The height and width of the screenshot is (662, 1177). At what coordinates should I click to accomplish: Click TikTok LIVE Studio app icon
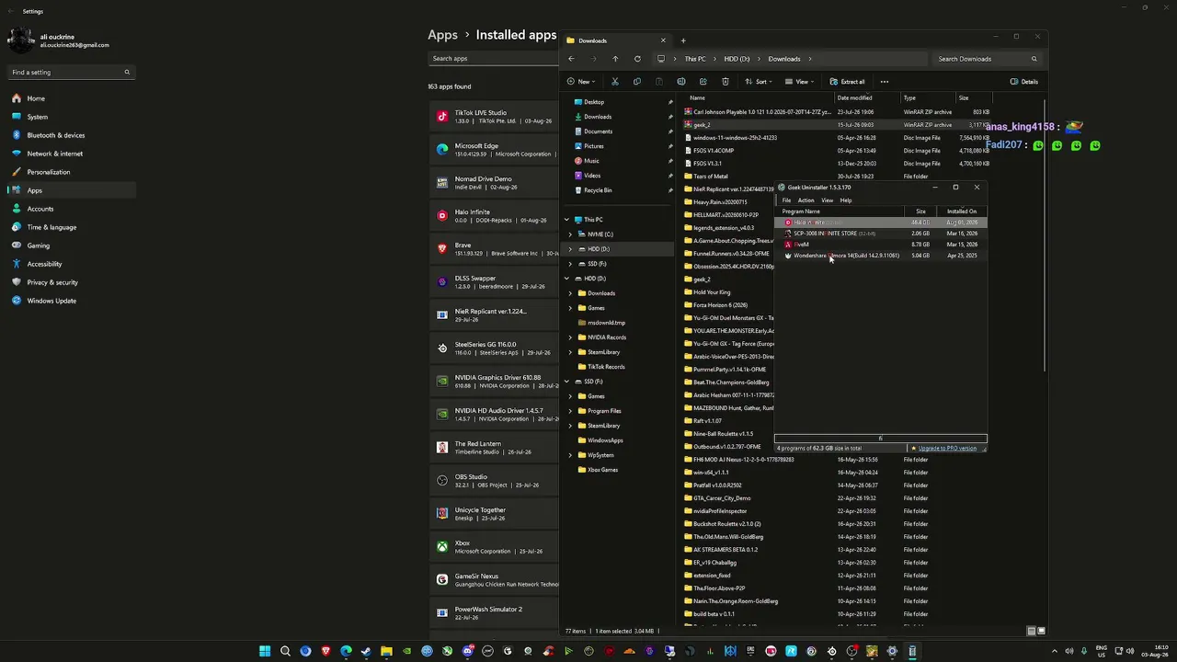pyautogui.click(x=442, y=117)
